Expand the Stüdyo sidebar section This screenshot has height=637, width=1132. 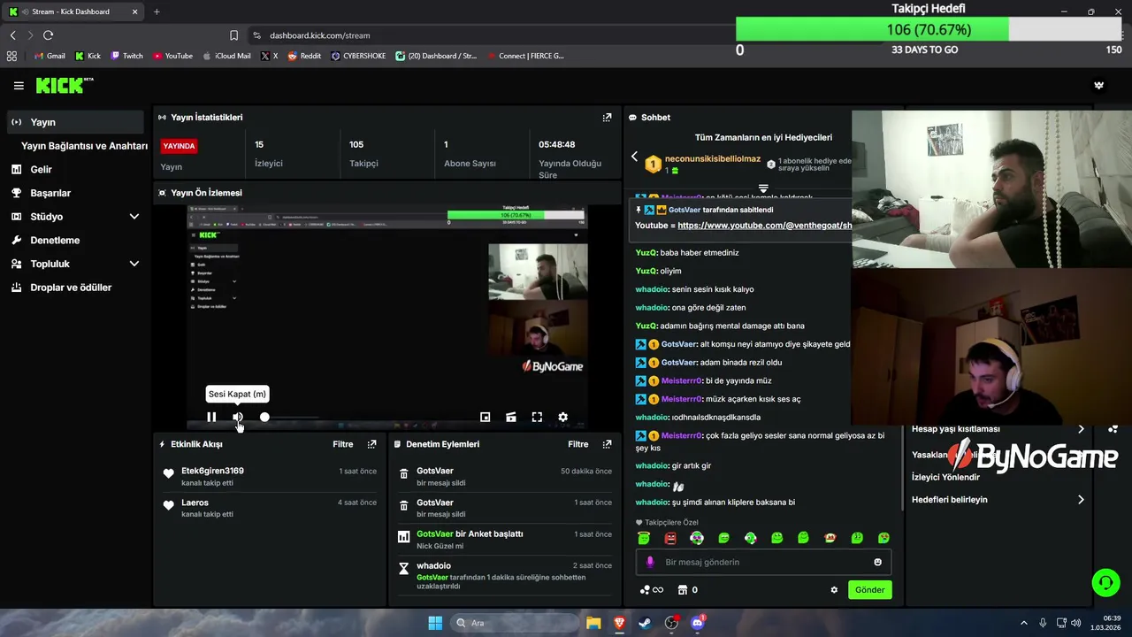(134, 217)
